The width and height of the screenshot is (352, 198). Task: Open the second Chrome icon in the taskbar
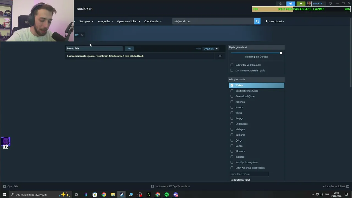(158, 195)
